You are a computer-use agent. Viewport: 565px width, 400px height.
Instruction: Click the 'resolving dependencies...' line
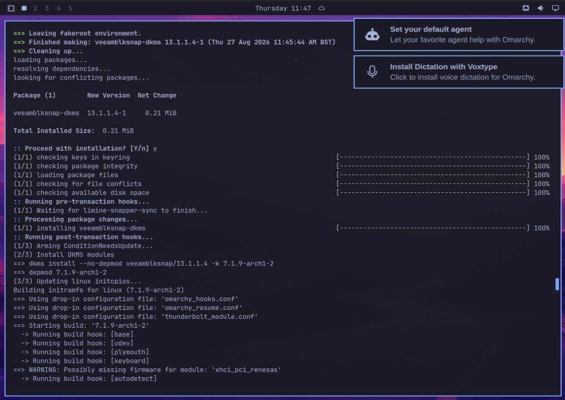tap(62, 69)
